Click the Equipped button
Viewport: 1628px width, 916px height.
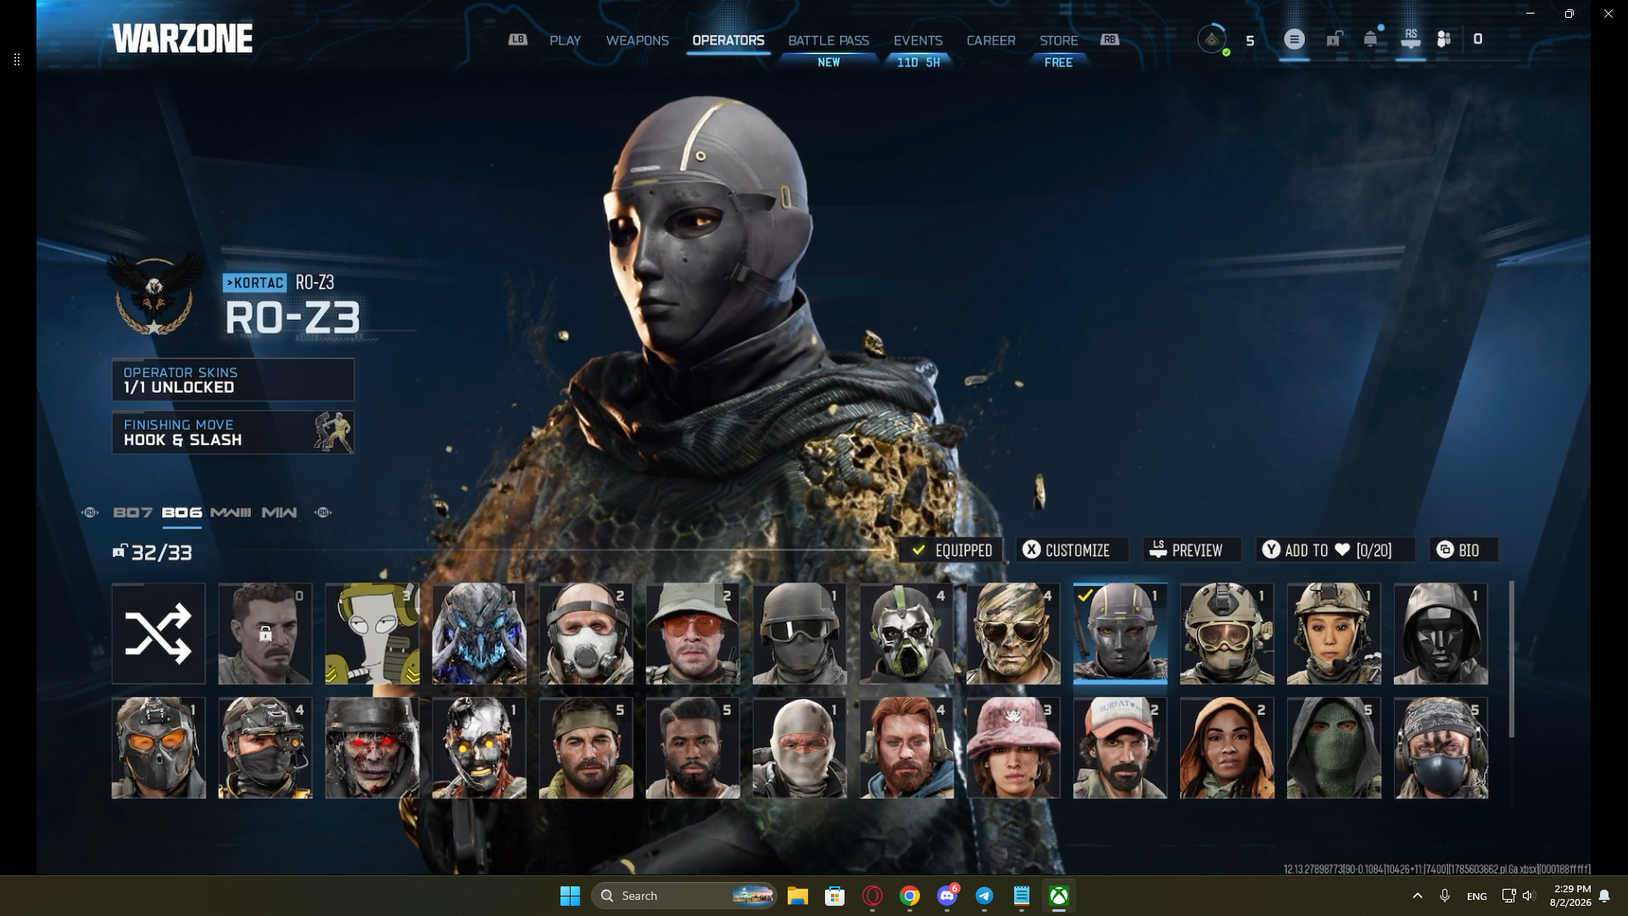click(x=951, y=550)
